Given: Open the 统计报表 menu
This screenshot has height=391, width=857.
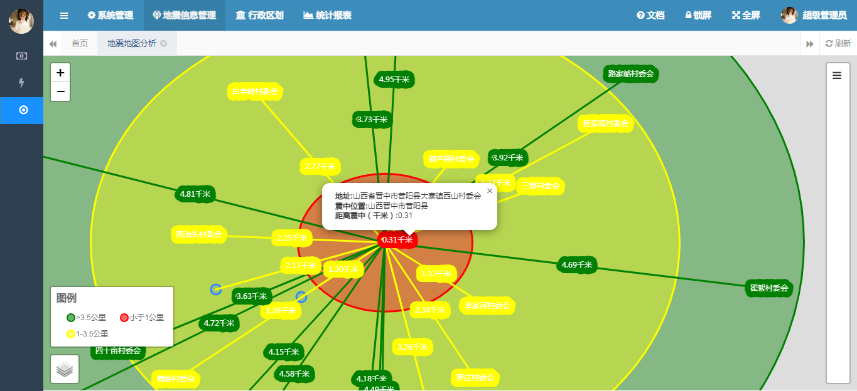Looking at the screenshot, I should (x=327, y=15).
